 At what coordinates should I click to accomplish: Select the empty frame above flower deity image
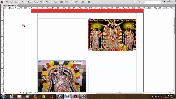click(62, 39)
